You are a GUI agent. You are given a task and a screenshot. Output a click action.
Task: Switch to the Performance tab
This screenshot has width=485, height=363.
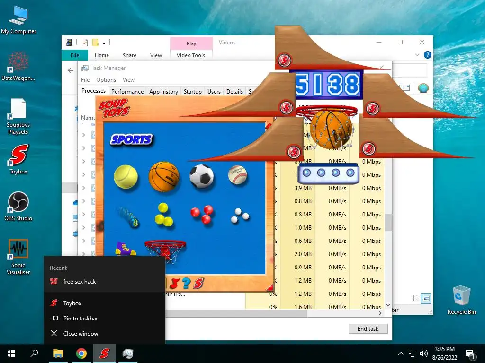[127, 91]
